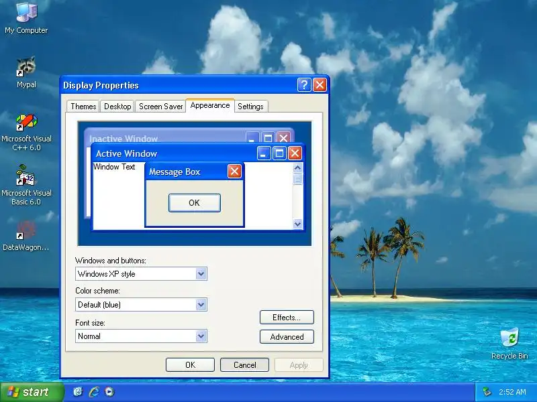Viewport: 537px width, 402px height.
Task: Switch to the Themes tab
Action: (83, 107)
